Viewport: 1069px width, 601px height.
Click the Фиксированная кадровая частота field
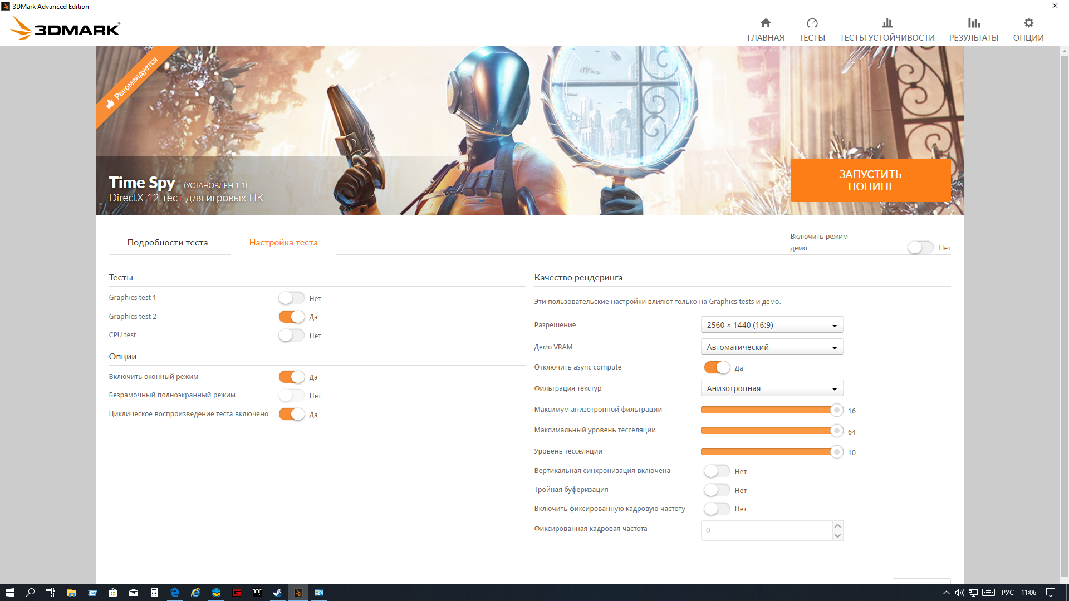[x=766, y=530]
